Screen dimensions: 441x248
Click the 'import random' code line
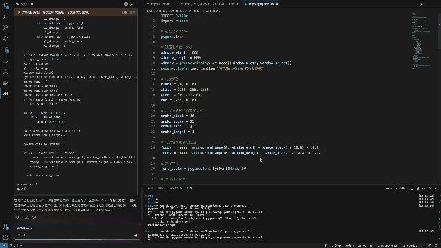174,21
